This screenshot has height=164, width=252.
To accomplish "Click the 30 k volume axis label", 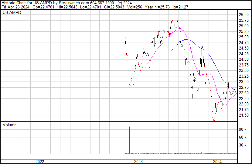I will (x=243, y=145).
